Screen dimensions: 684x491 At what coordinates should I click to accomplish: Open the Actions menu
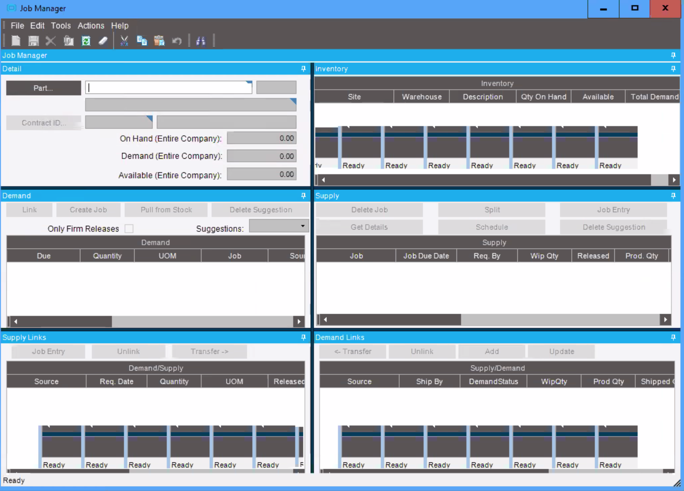[x=91, y=25]
